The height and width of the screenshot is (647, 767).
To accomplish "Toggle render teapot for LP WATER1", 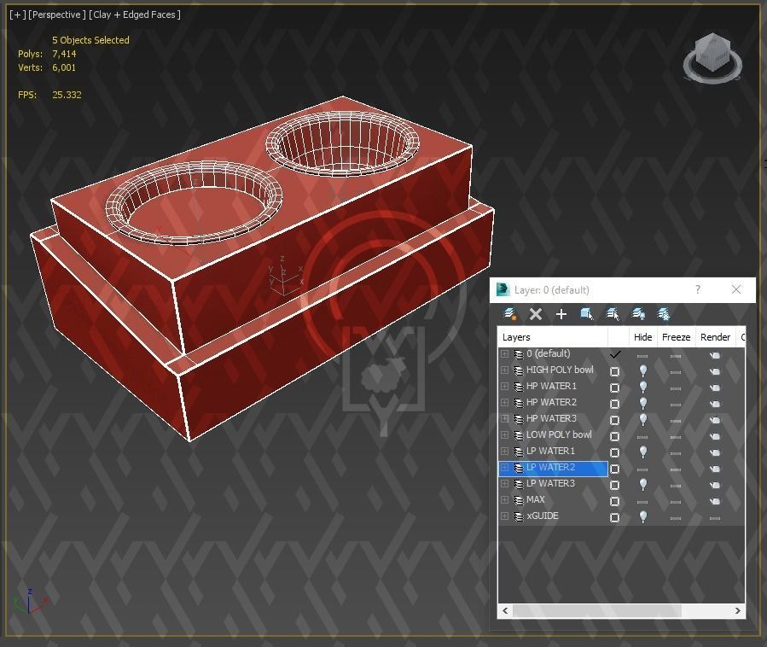I will 715,452.
